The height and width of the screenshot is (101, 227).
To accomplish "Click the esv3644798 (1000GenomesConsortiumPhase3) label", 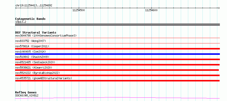I will [46, 36].
